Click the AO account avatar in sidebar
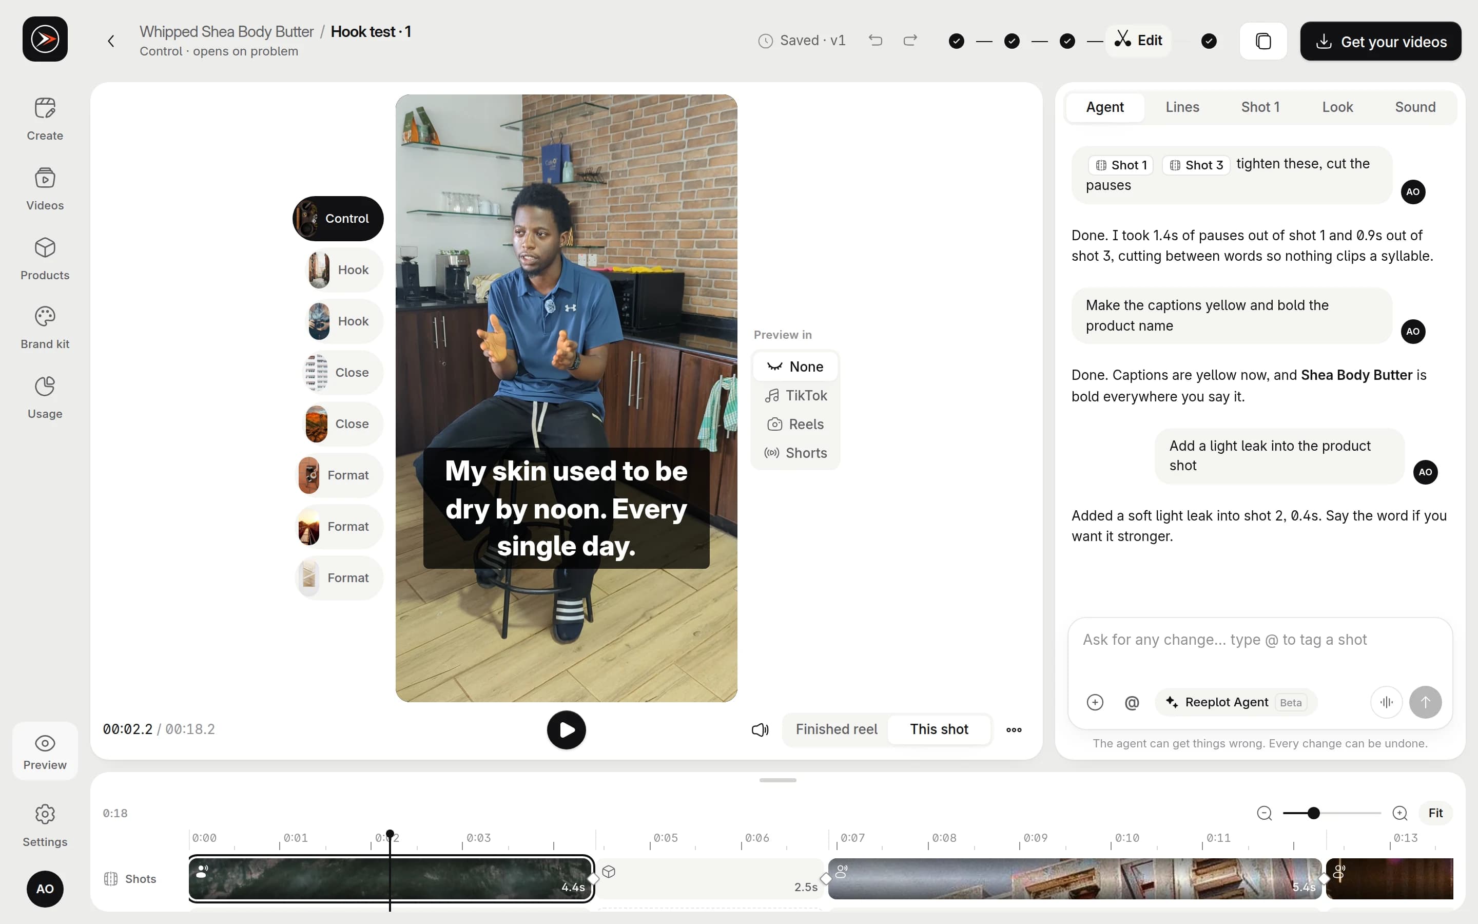 (45, 889)
